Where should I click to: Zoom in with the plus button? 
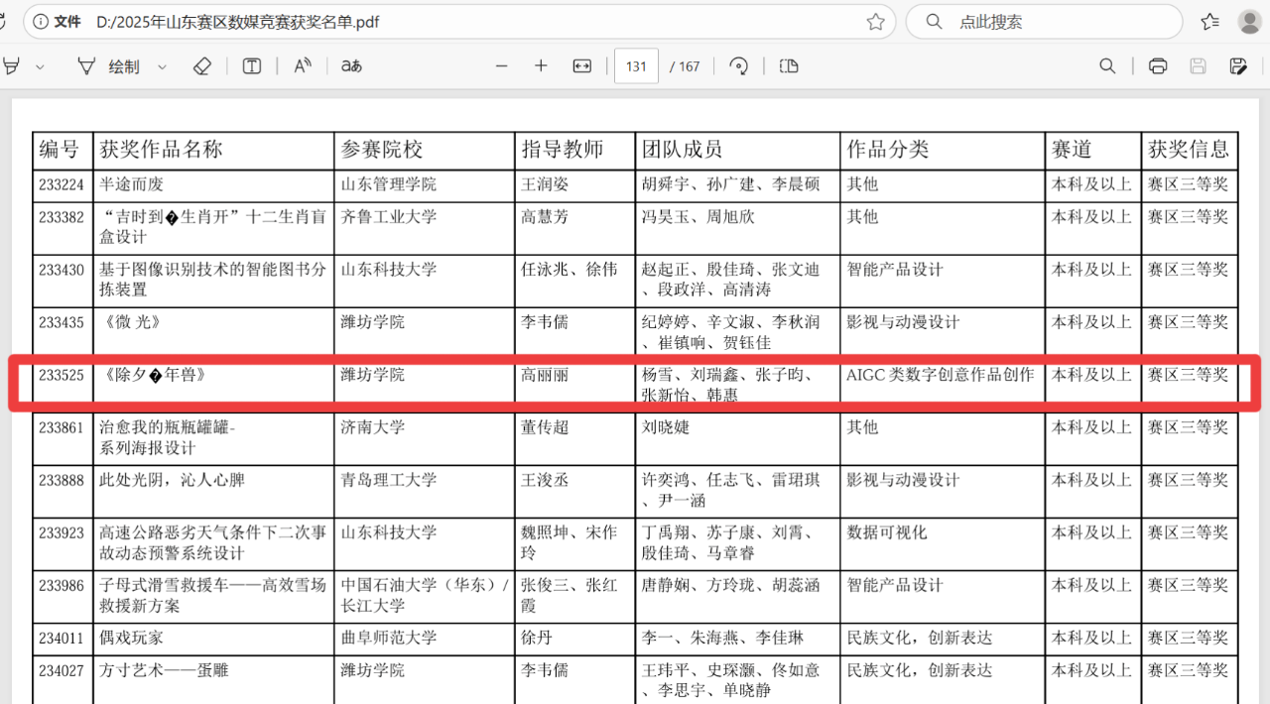coord(541,66)
